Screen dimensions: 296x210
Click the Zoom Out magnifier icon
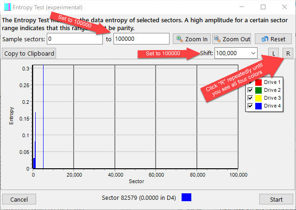click(x=217, y=39)
